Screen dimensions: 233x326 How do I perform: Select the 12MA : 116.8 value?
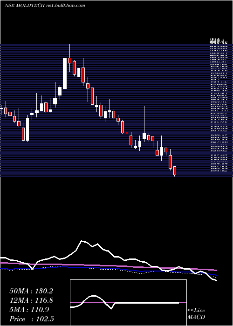point(31,300)
